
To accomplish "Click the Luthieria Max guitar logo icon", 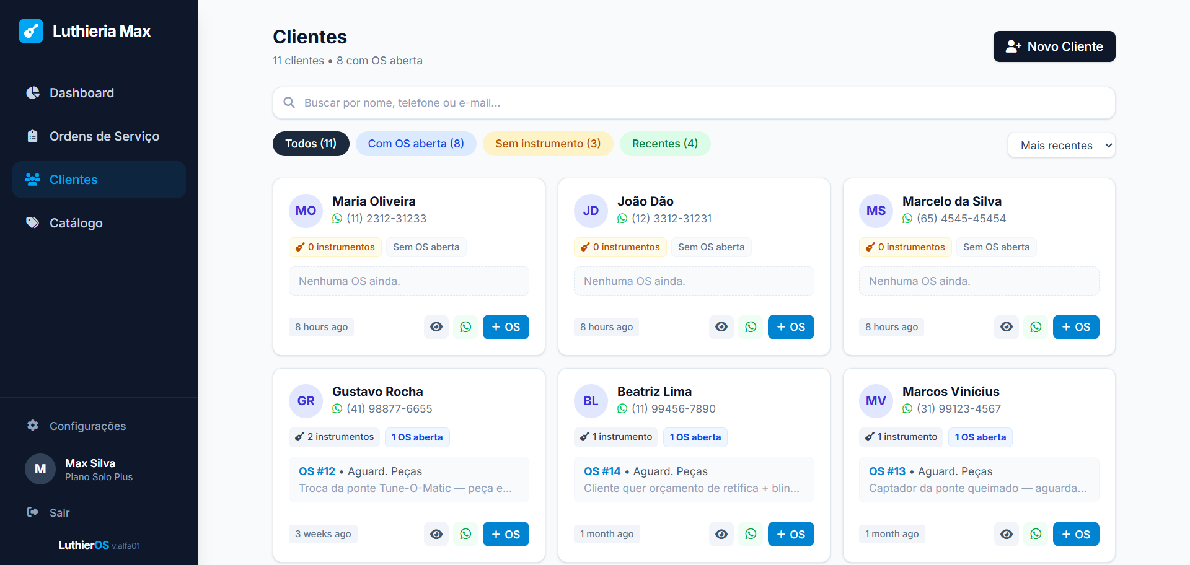I will pos(31,31).
